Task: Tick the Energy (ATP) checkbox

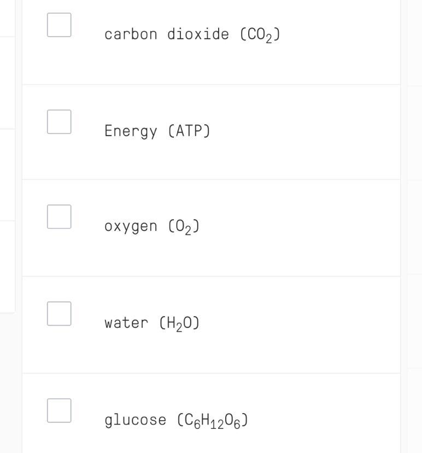Action: [59, 121]
